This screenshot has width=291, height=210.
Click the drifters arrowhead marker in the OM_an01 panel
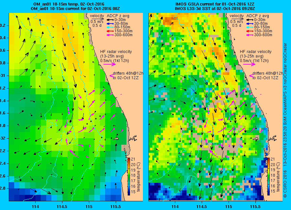(x=112, y=76)
